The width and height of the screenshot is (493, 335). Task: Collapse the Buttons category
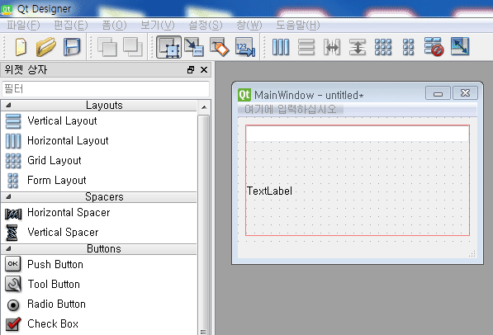(x=8, y=249)
